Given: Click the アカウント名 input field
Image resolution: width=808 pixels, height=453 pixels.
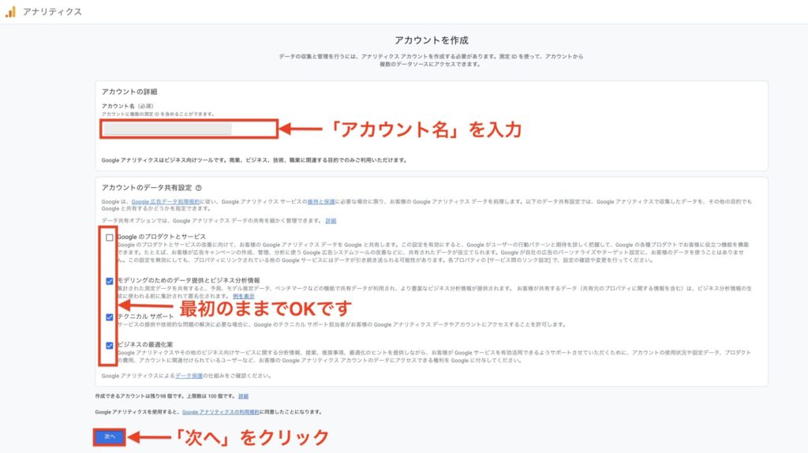Looking at the screenshot, I should (189, 129).
